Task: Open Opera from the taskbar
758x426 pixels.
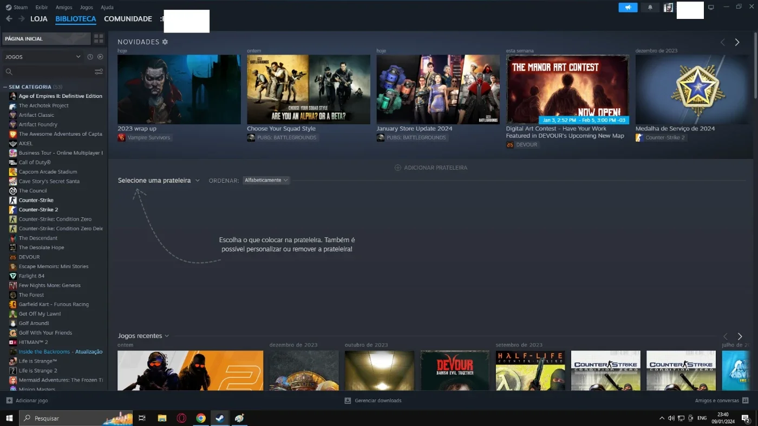Action: click(x=181, y=418)
